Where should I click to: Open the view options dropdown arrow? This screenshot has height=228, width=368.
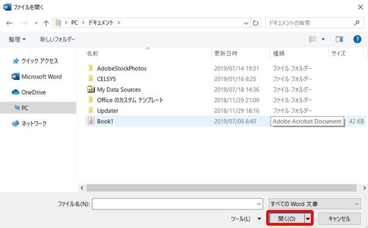323,39
